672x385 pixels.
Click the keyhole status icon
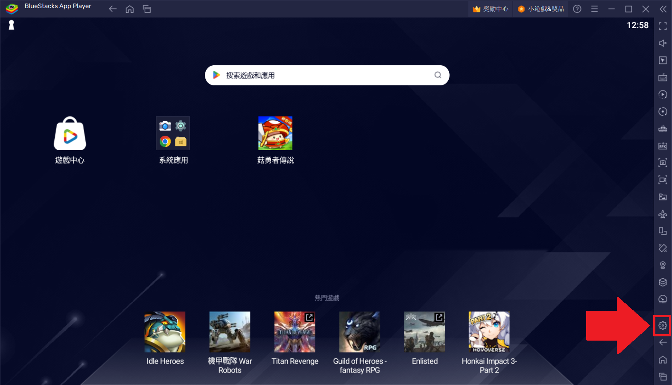(12, 25)
